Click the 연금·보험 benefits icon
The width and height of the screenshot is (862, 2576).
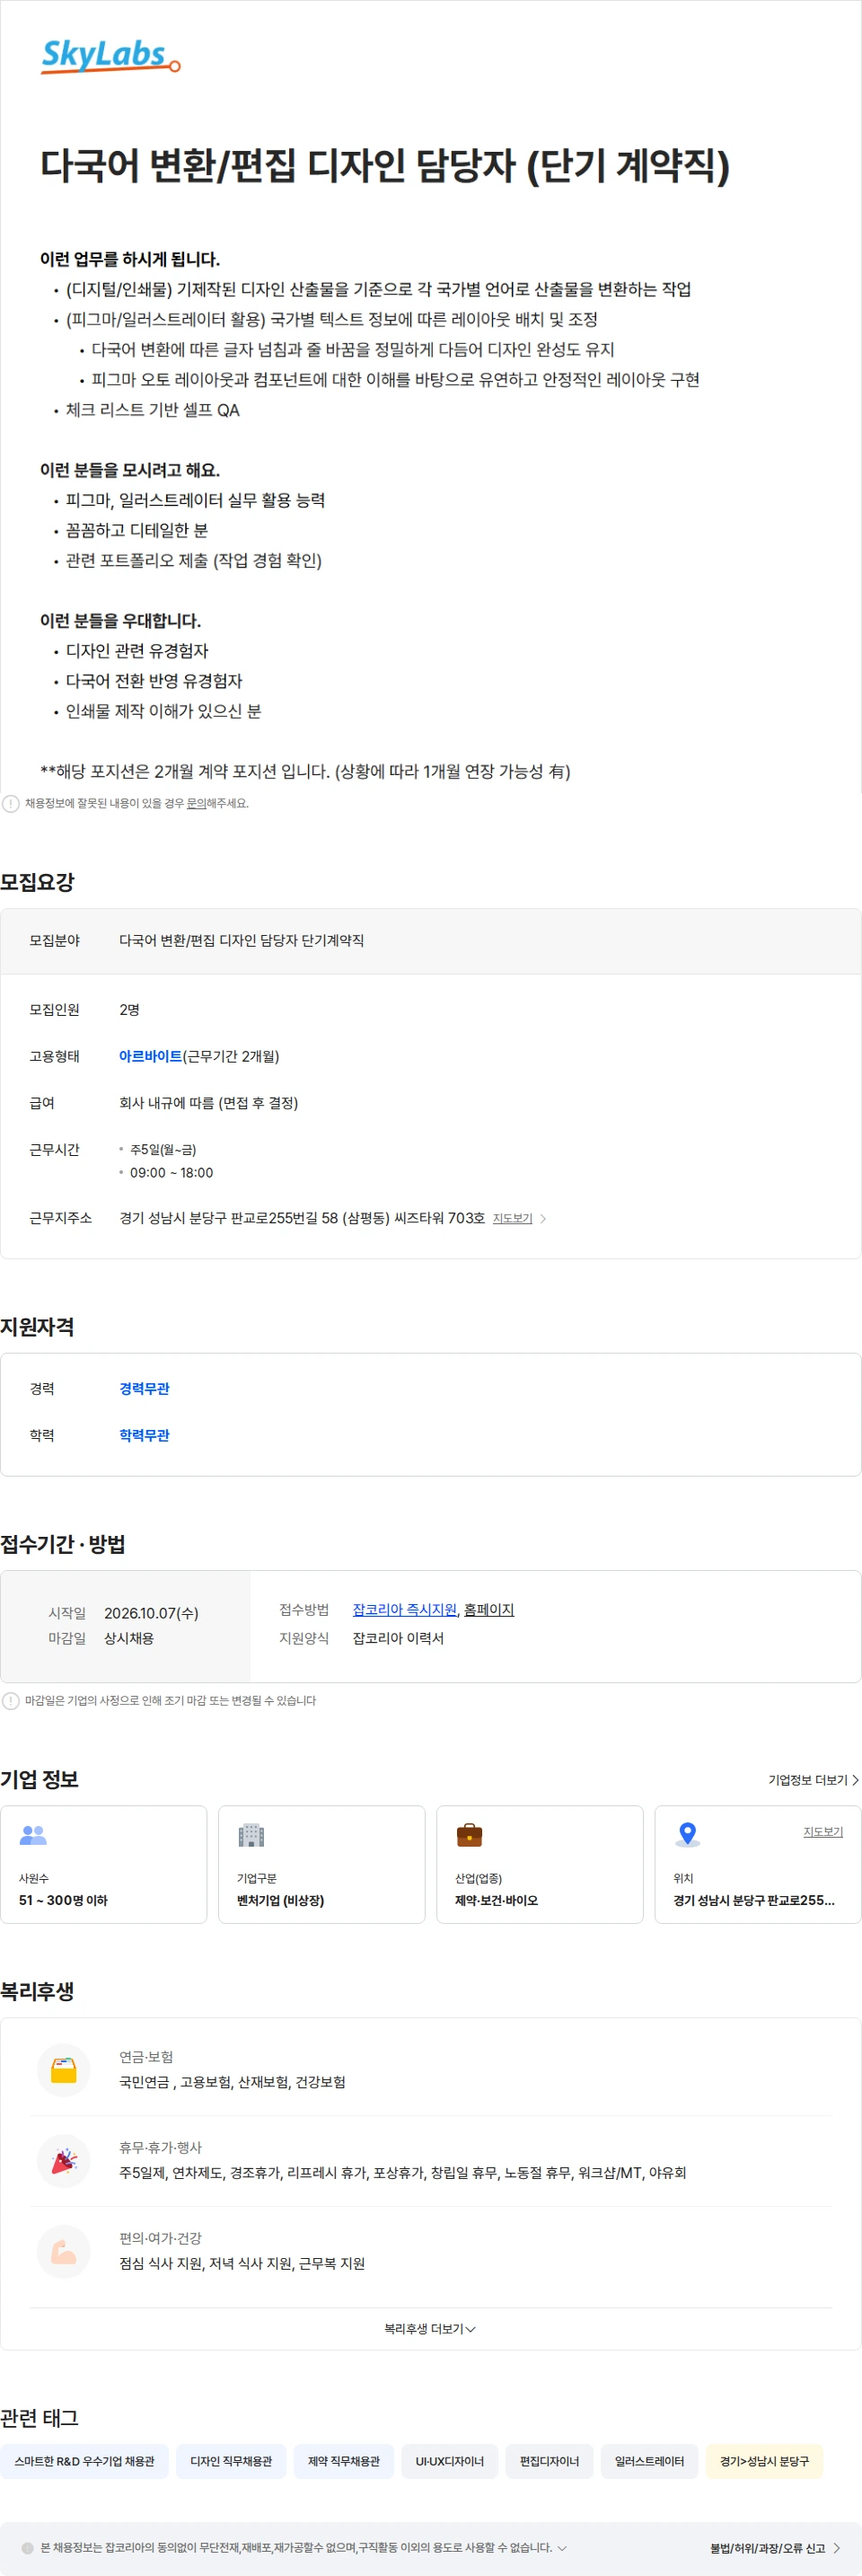click(x=64, y=2069)
